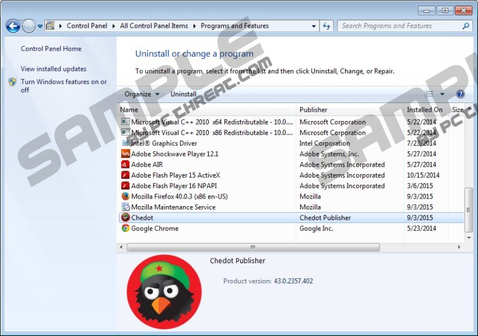
Task: Click the Control Panel address bar icon
Action: 51,26
